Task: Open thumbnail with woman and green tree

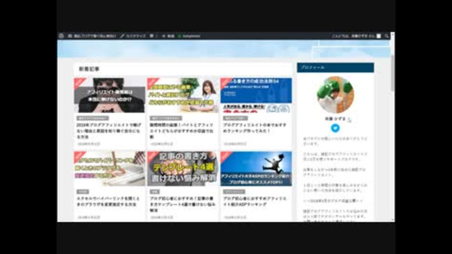Action: [183, 95]
